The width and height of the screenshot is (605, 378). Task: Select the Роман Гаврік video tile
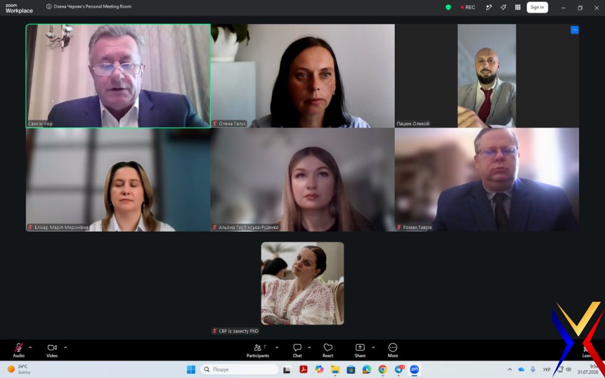point(487,180)
